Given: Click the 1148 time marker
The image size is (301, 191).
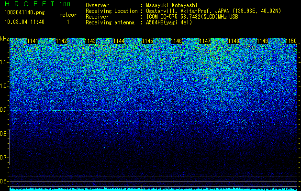Looking at the screenshot, I should pos(234,41).
